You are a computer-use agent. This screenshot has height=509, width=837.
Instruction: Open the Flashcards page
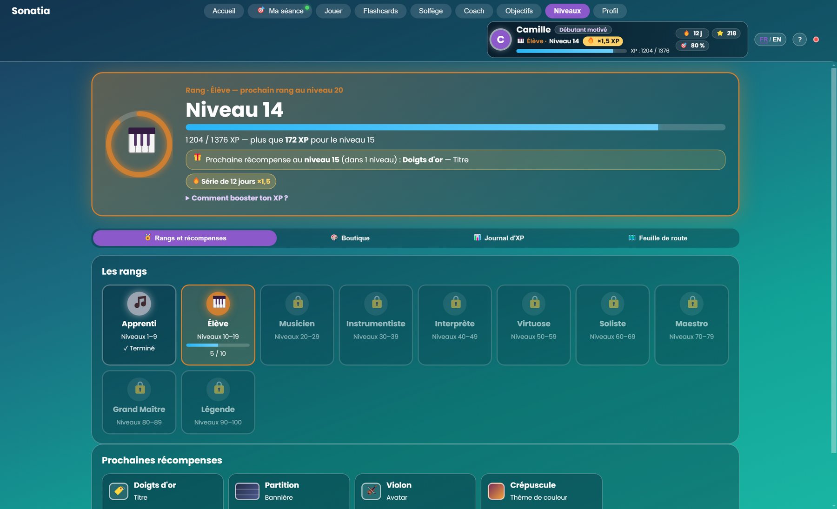click(380, 11)
